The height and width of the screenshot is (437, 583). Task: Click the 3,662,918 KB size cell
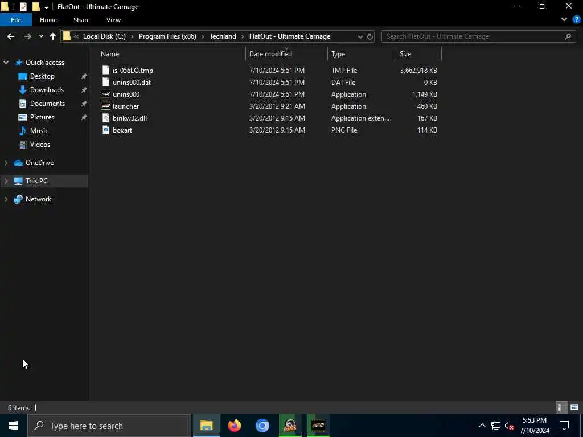(x=418, y=70)
